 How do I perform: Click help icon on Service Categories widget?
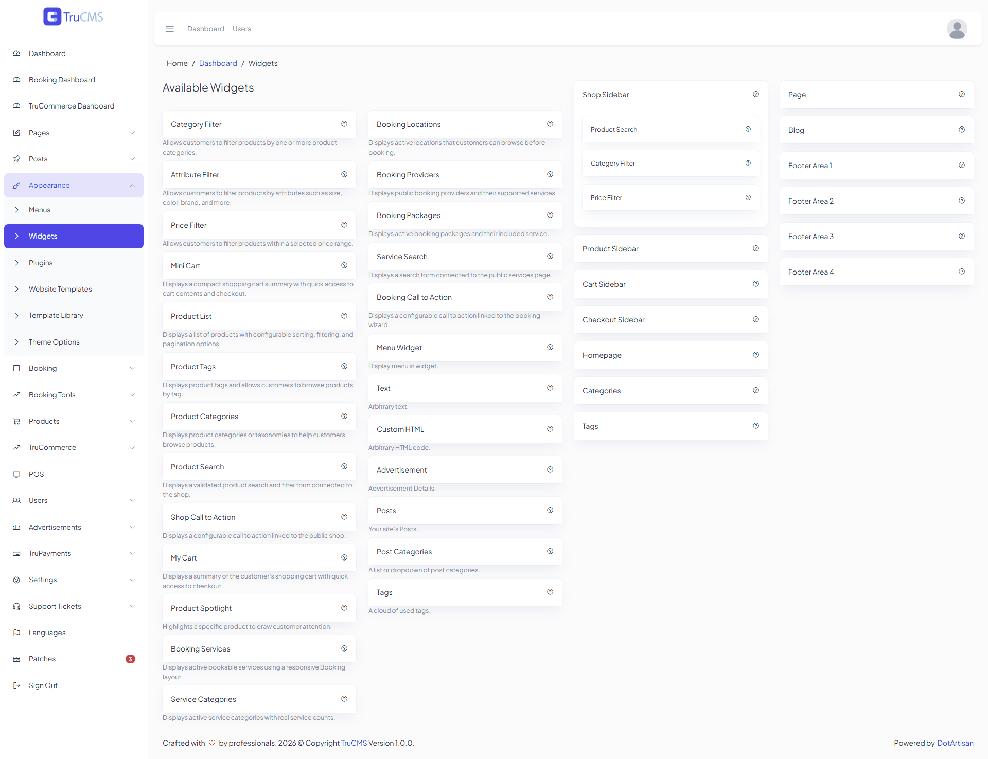344,699
